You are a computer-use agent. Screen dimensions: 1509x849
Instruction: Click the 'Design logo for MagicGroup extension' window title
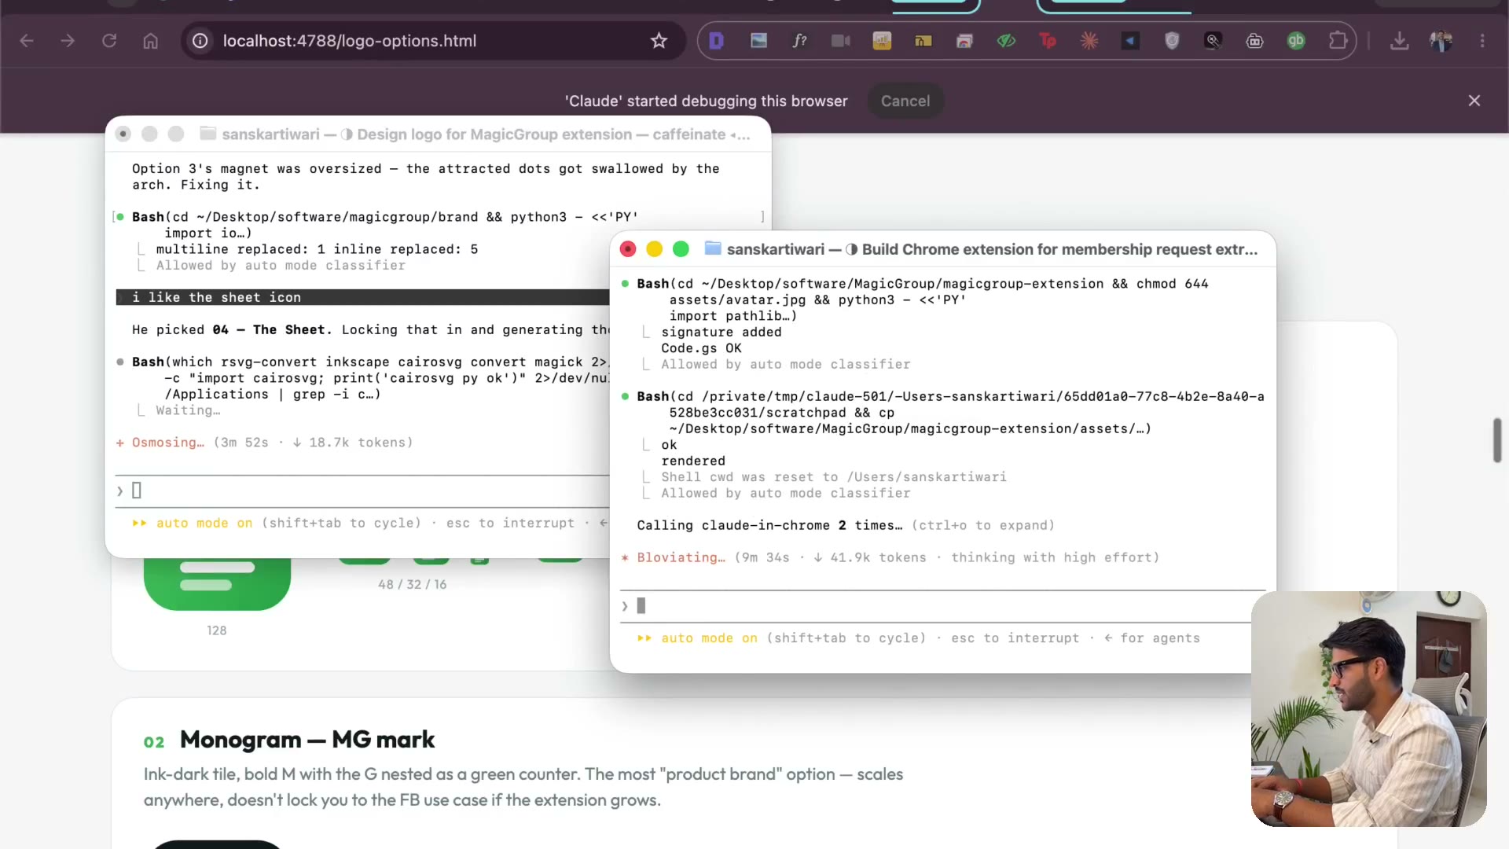(x=494, y=134)
